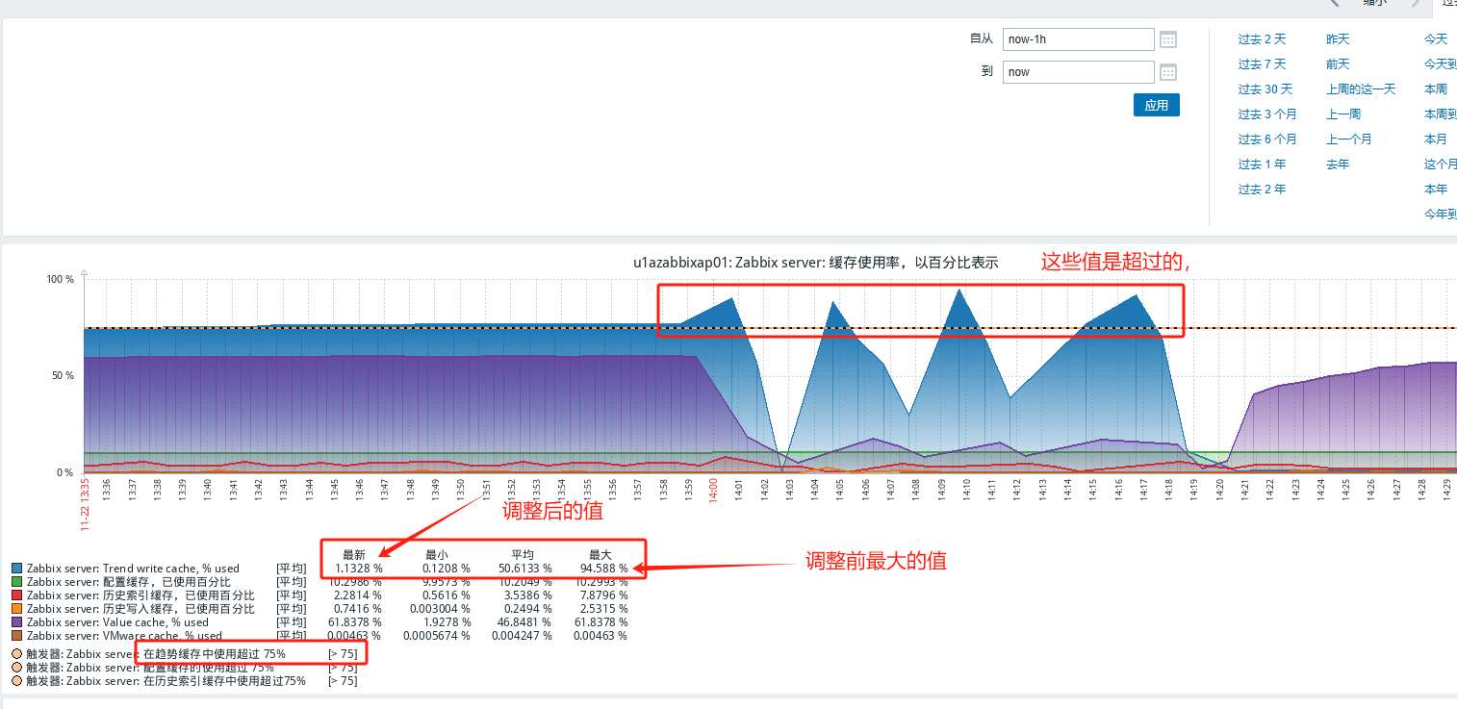Screen dimensions: 1457x709
Task: Click the legend label Zabbix server: Value cache, % used
Action: 117,622
